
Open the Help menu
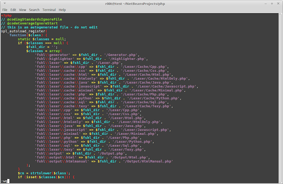(62, 10)
